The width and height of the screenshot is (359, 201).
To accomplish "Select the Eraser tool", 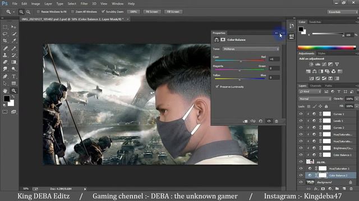I will [x=5, y=62].
